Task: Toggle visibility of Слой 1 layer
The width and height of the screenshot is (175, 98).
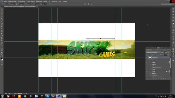Action: pyautogui.click(x=147, y=60)
